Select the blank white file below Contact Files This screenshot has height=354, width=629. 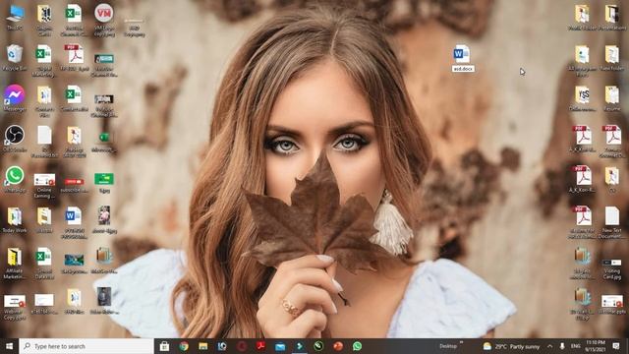[44, 142]
